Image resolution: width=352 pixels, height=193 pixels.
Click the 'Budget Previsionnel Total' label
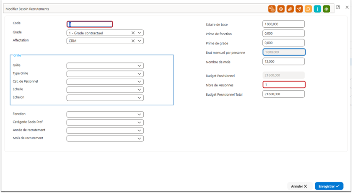click(x=224, y=94)
